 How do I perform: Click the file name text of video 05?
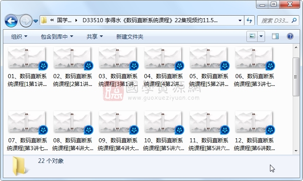pyautogui.click(x=209, y=80)
